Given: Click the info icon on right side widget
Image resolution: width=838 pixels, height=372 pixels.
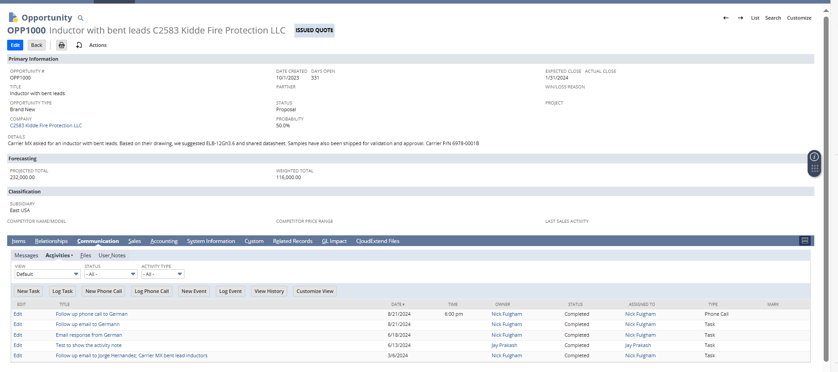Looking at the screenshot, I should point(814,157).
